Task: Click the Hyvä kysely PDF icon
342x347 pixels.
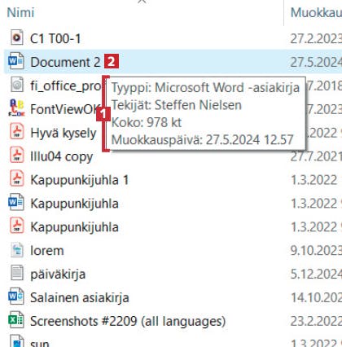Action: 17,132
